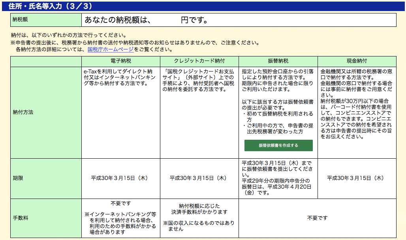Click the 国税クレジットカードお支払サイト description text
The image size is (406, 240).
199,81
